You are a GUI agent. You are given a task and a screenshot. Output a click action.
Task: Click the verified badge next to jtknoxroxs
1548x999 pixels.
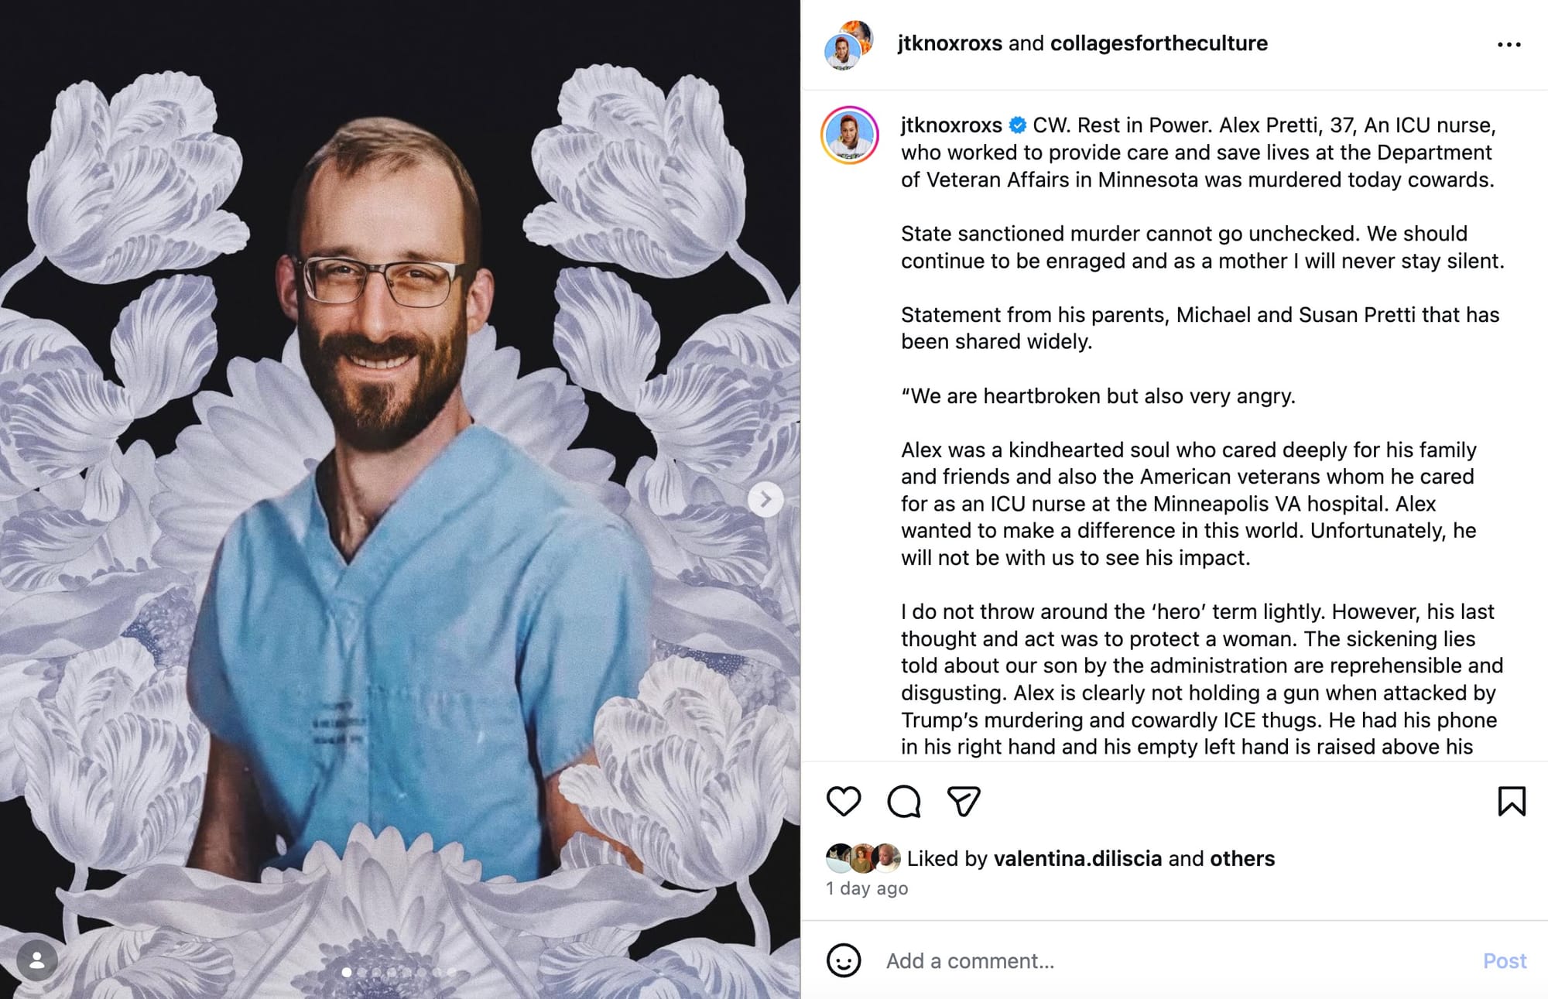coord(1018,125)
